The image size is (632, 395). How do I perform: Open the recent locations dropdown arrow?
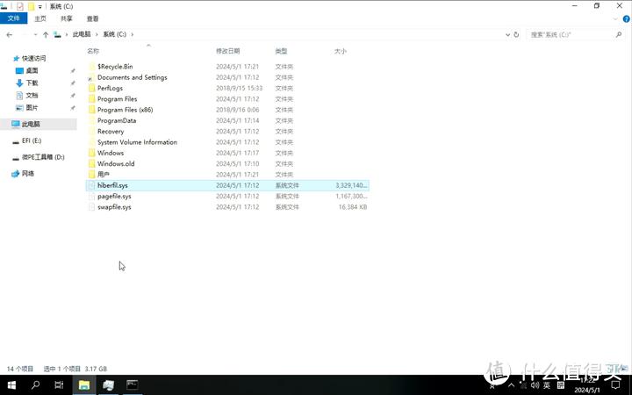[x=35, y=34]
